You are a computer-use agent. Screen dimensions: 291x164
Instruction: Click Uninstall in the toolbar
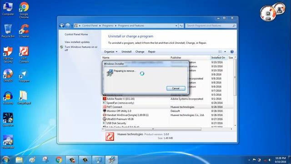[126, 51]
